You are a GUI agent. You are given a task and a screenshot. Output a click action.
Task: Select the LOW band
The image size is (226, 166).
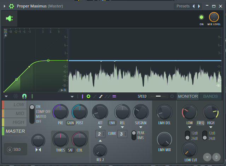click(x=14, y=105)
